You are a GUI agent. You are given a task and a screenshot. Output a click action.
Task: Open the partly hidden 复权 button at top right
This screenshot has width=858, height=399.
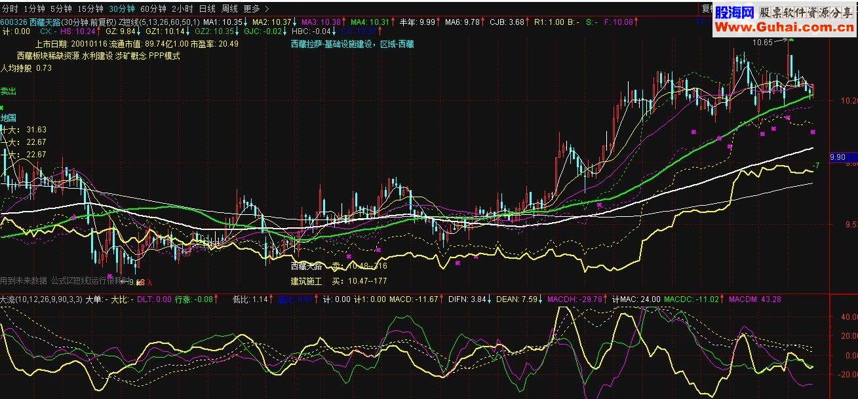click(x=707, y=9)
